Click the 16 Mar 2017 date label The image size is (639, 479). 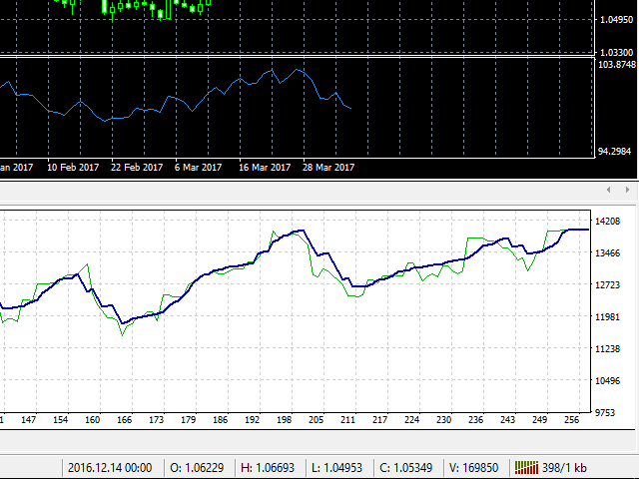click(x=264, y=168)
